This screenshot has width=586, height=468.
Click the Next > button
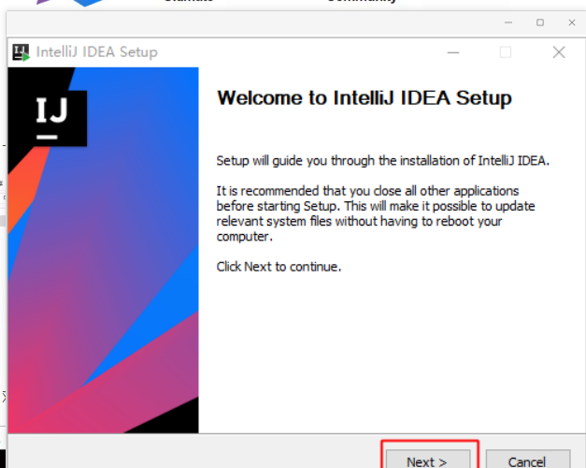[x=428, y=460]
